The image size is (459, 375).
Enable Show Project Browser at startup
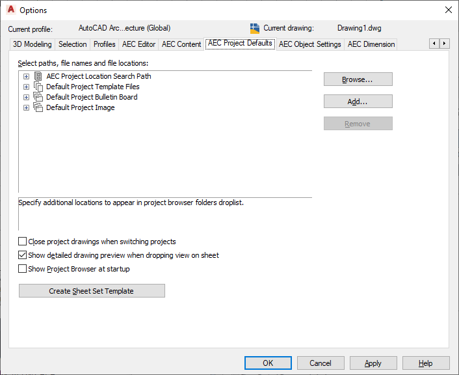pos(22,269)
